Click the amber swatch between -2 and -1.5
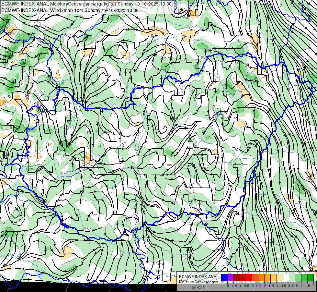This screenshot has width=317, height=292. (x=267, y=277)
